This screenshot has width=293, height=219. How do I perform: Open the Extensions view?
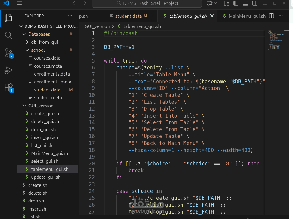(8, 88)
